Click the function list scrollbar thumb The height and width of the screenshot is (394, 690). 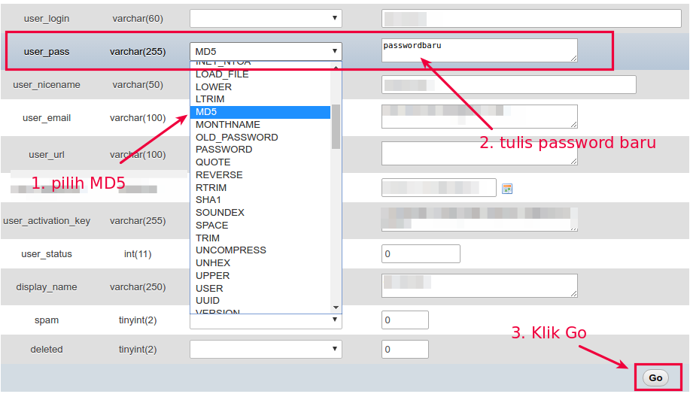pos(336,126)
